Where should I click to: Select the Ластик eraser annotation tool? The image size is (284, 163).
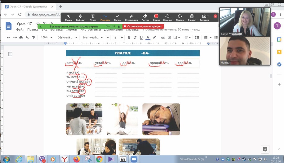click(x=145, y=17)
